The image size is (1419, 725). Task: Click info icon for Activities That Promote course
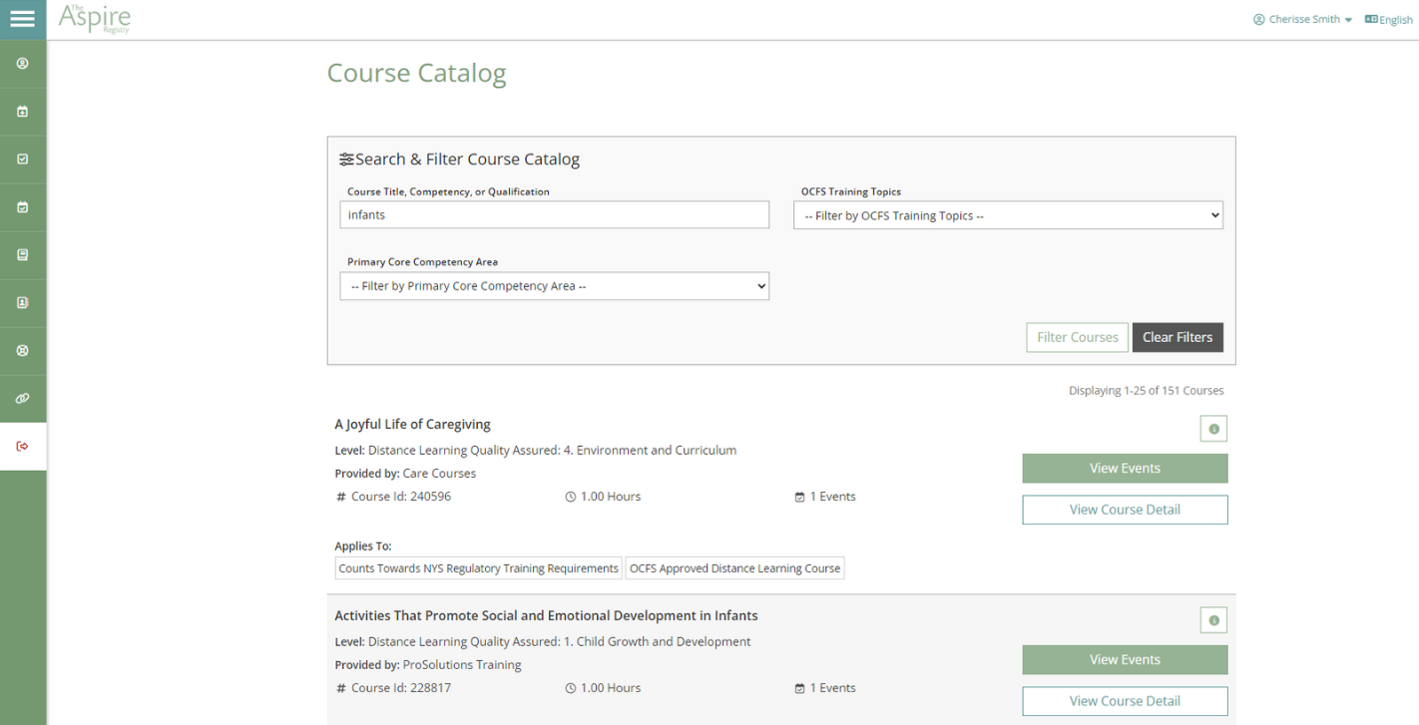coord(1213,620)
